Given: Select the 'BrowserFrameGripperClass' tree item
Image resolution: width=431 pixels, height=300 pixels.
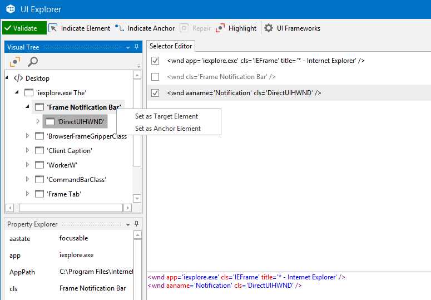Looking at the screenshot, I should pos(87,136).
